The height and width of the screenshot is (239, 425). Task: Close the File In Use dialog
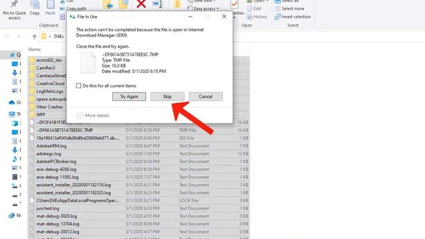pos(224,17)
